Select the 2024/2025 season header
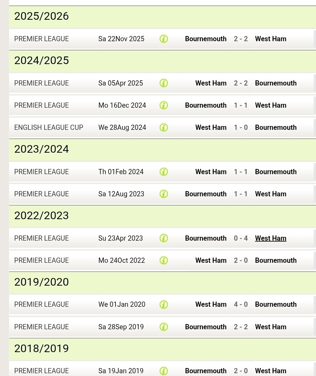Screen dimensions: 316x376 [41, 61]
